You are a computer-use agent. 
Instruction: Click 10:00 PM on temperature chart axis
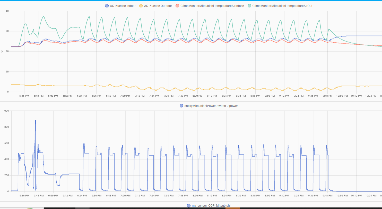(342, 96)
